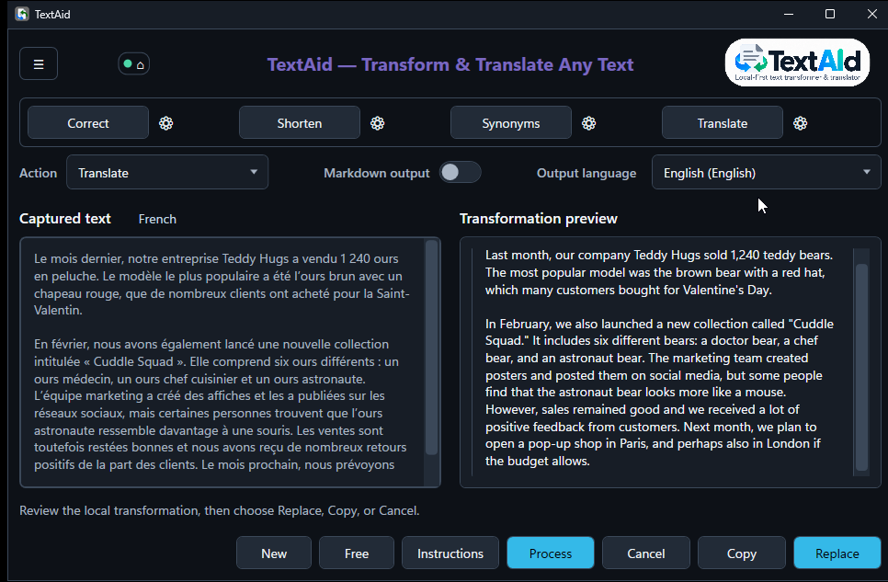Click the TextAid title bar app icon
Image resolution: width=888 pixels, height=582 pixels.
(x=21, y=14)
